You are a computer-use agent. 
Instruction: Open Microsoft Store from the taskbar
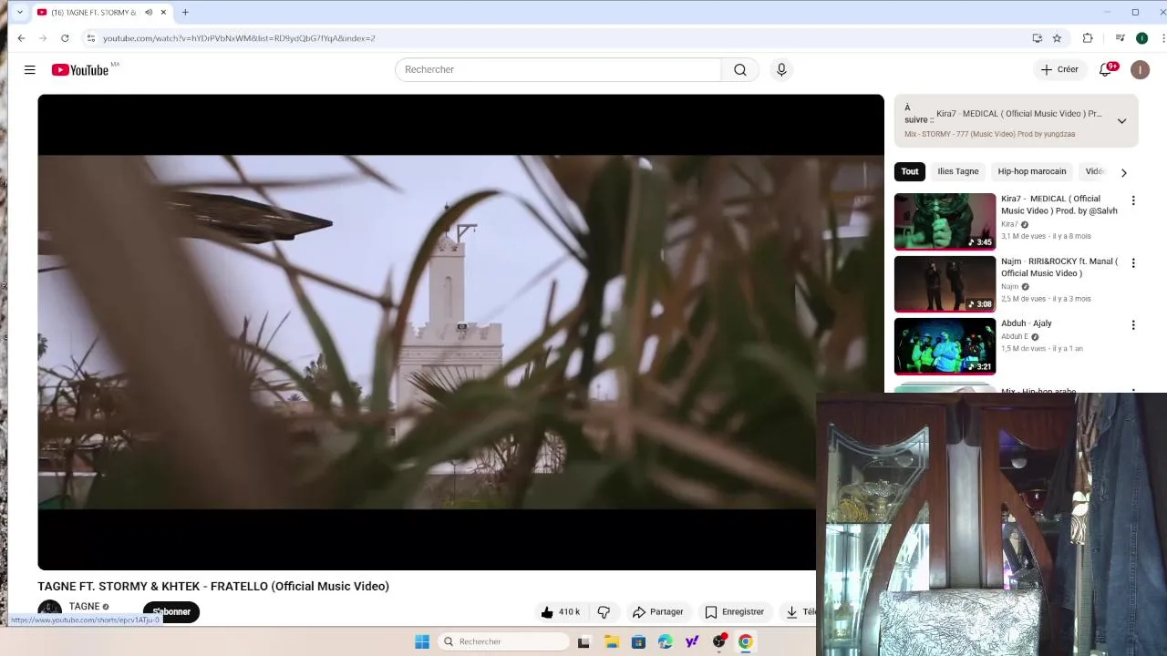[x=638, y=641]
